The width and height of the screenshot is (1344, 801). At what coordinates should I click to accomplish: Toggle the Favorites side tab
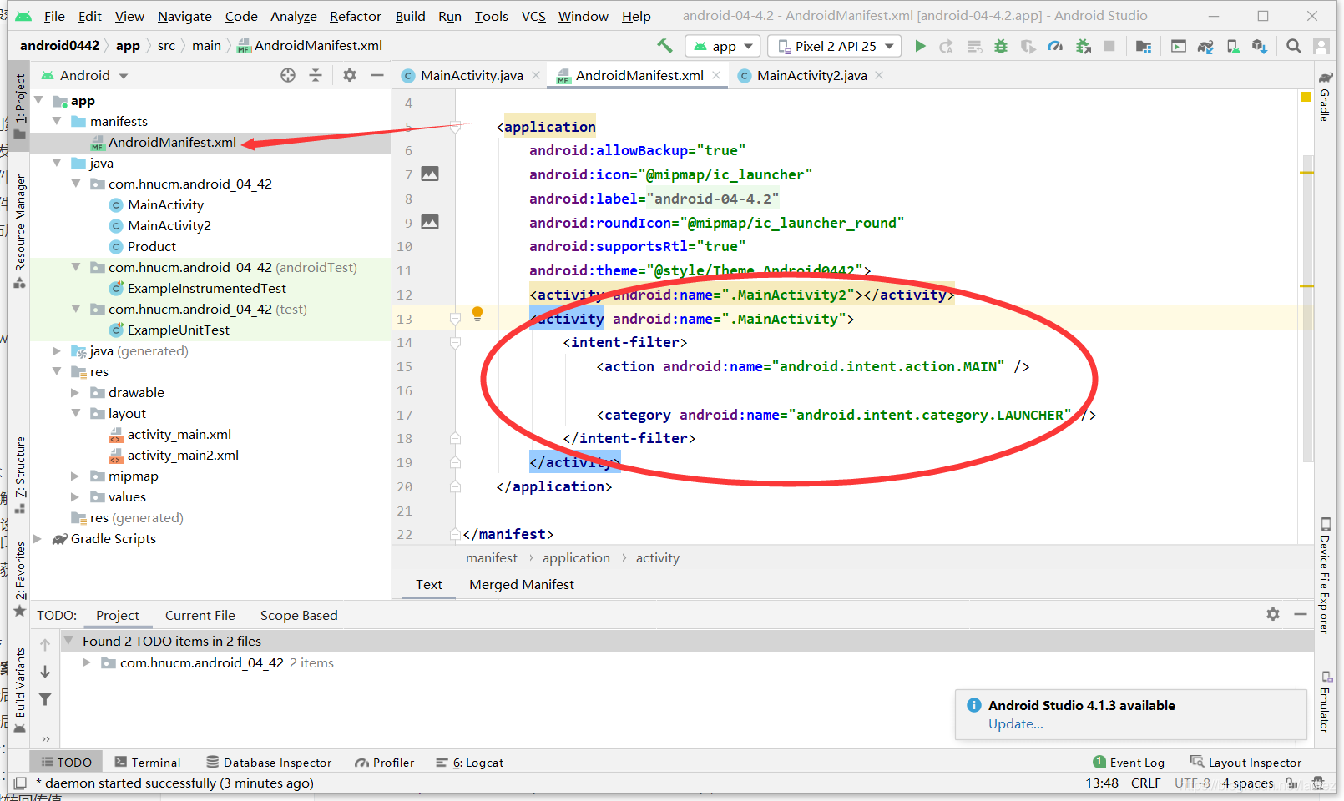pos(20,580)
